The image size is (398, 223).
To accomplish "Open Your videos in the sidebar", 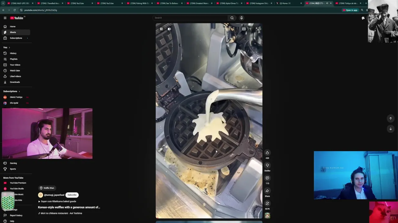I will pos(15,65).
